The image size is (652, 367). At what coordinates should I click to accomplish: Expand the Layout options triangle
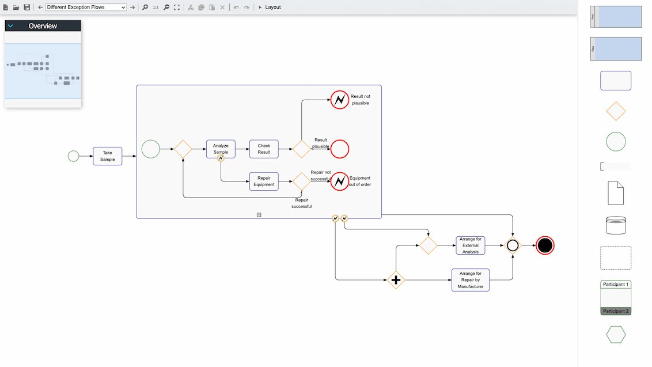[x=260, y=7]
